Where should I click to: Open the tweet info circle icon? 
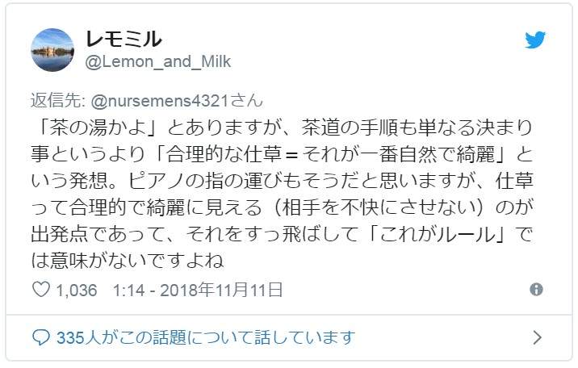pyautogui.click(x=536, y=289)
